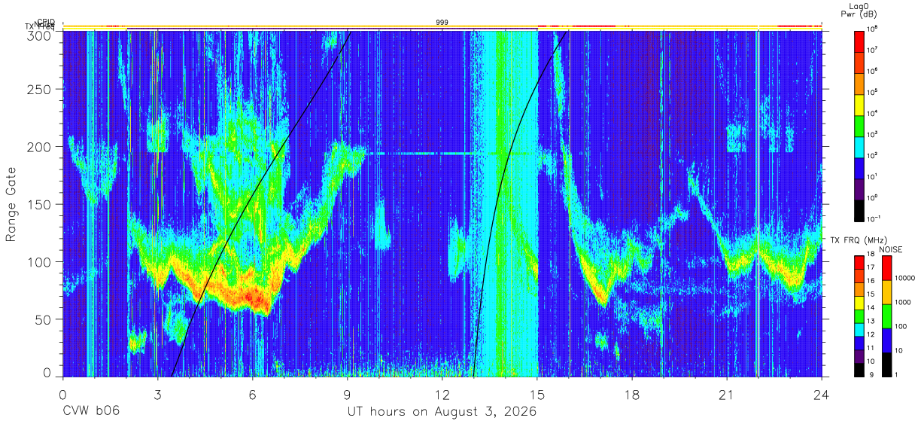This screenshot has width=924, height=427.
Task: Click the '999' CPID value above the plot
Action: (442, 23)
